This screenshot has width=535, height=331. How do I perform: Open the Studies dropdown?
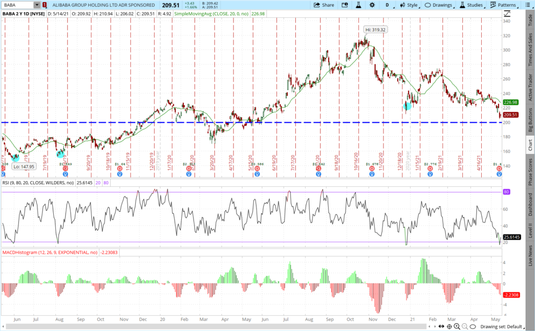pos(472,5)
